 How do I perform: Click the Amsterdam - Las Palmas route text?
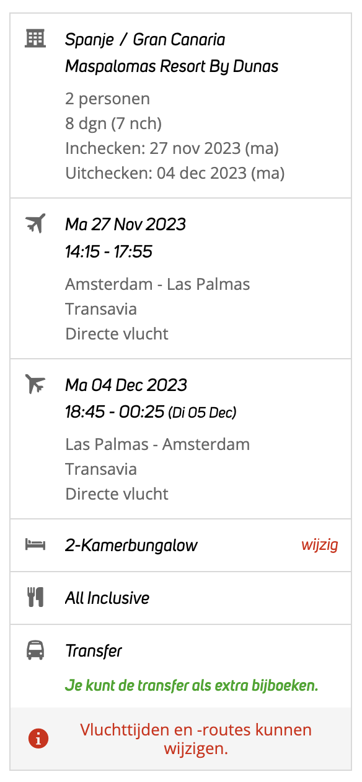click(x=157, y=284)
